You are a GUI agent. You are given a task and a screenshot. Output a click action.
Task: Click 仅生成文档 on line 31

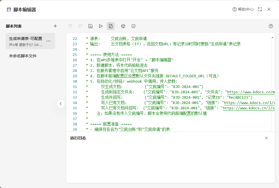click(x=112, y=87)
